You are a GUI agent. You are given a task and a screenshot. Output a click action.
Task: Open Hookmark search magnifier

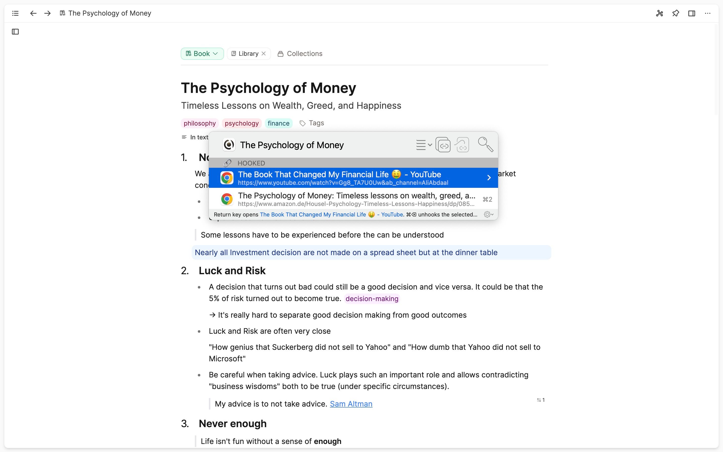coord(485,144)
